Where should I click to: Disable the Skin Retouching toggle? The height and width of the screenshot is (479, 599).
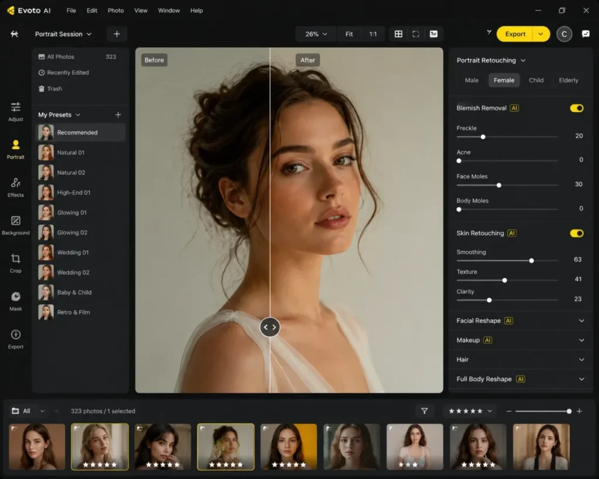point(577,233)
